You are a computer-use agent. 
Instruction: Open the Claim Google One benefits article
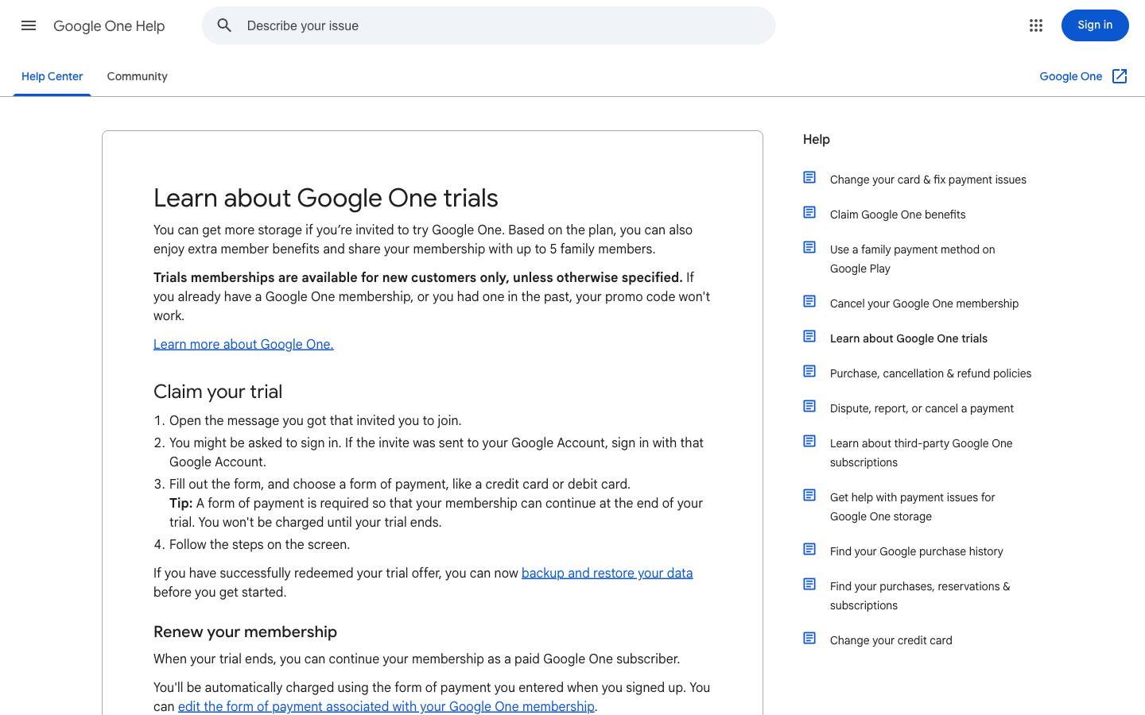(898, 214)
